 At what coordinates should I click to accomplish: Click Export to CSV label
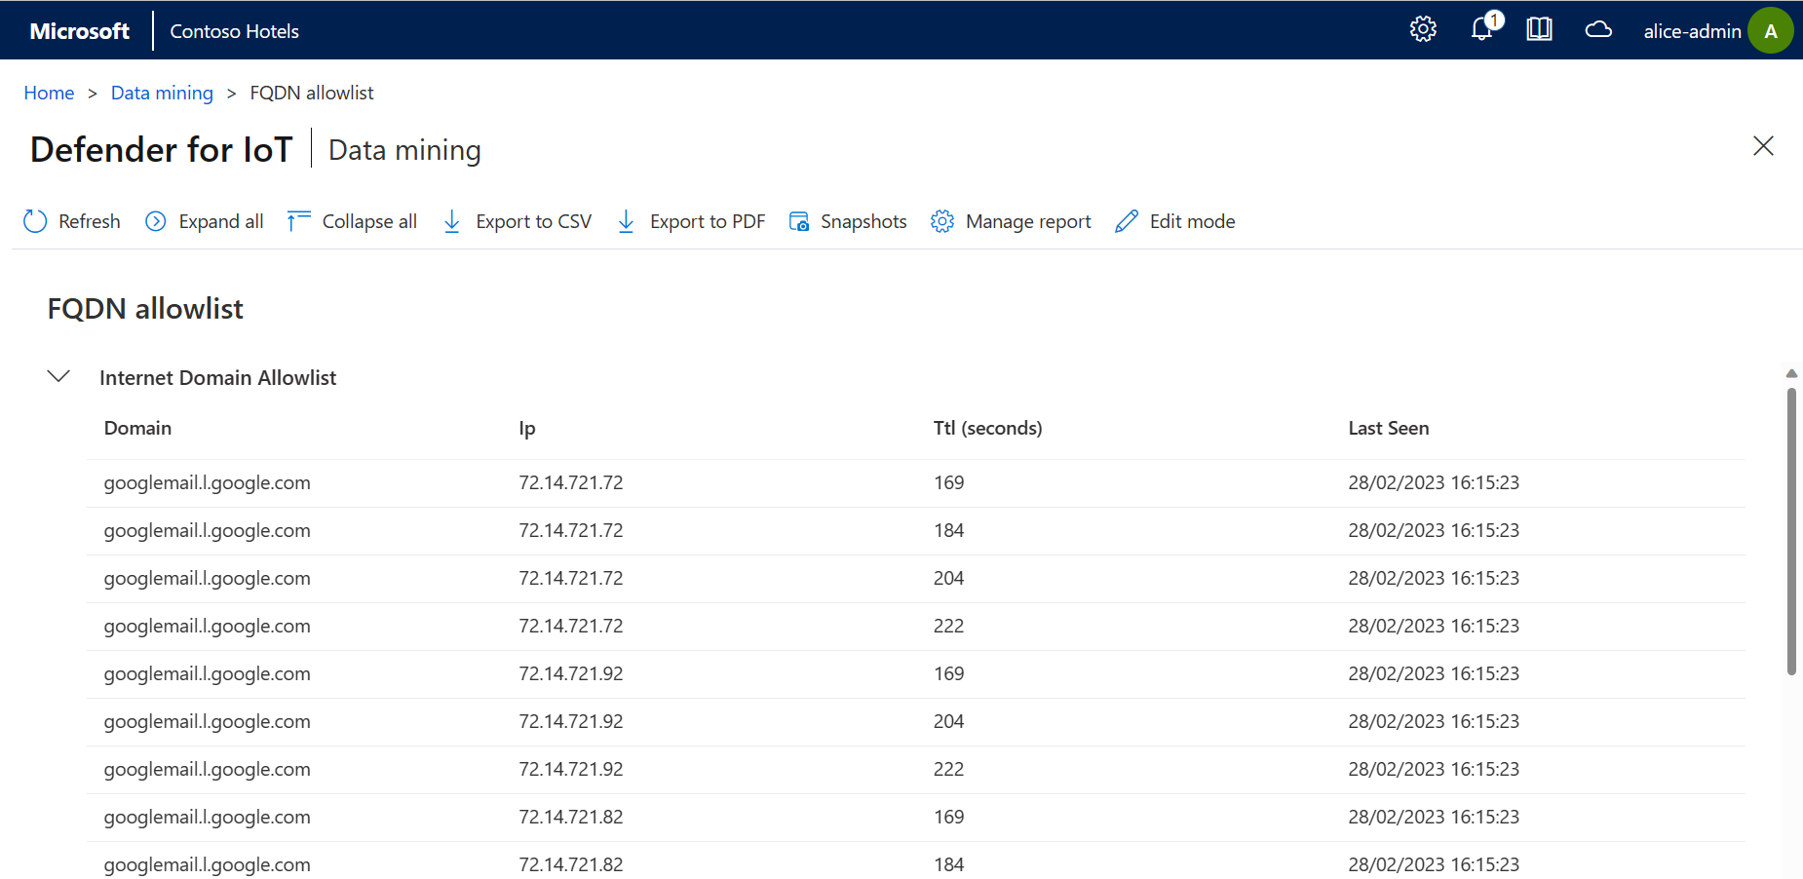(x=534, y=221)
